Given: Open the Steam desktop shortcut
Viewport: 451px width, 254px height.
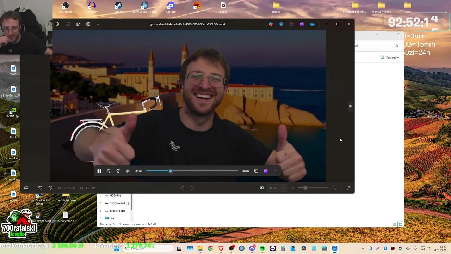Looking at the screenshot, I should pyautogui.click(x=118, y=8).
